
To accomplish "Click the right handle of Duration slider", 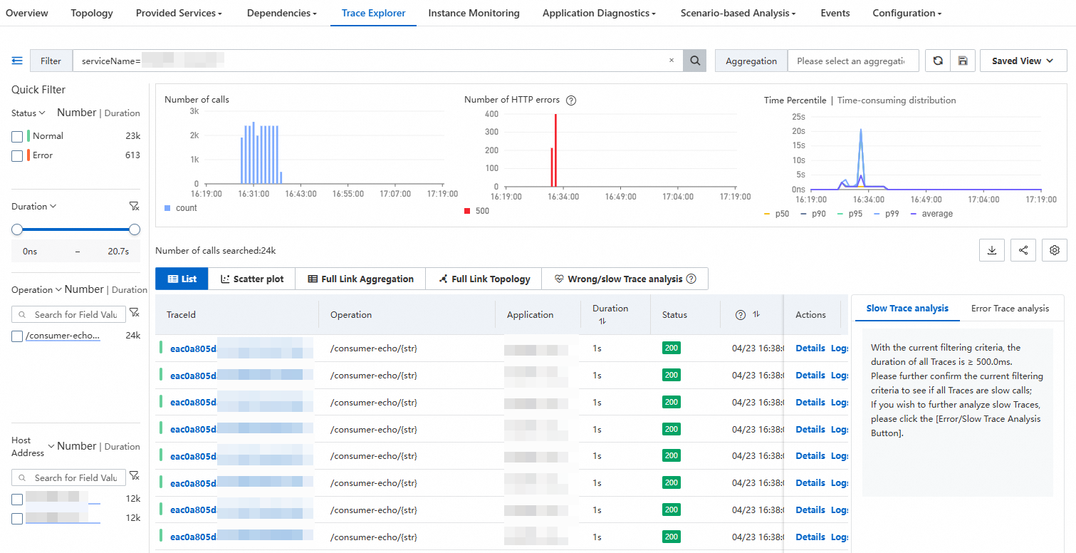I will [x=135, y=229].
